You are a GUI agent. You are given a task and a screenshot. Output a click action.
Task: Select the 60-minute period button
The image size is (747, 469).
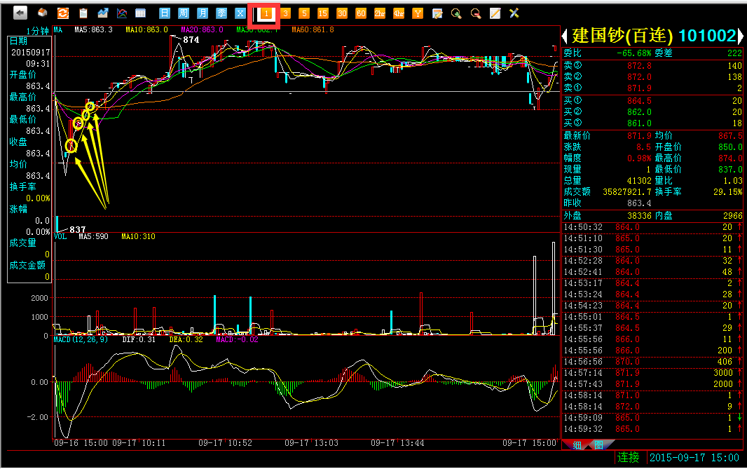click(x=361, y=13)
